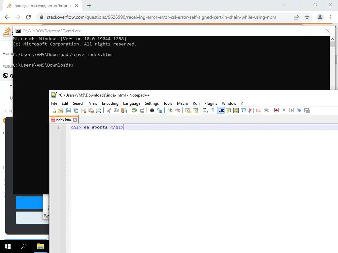
Task: Open the define your language dialog icon
Action: [228, 110]
